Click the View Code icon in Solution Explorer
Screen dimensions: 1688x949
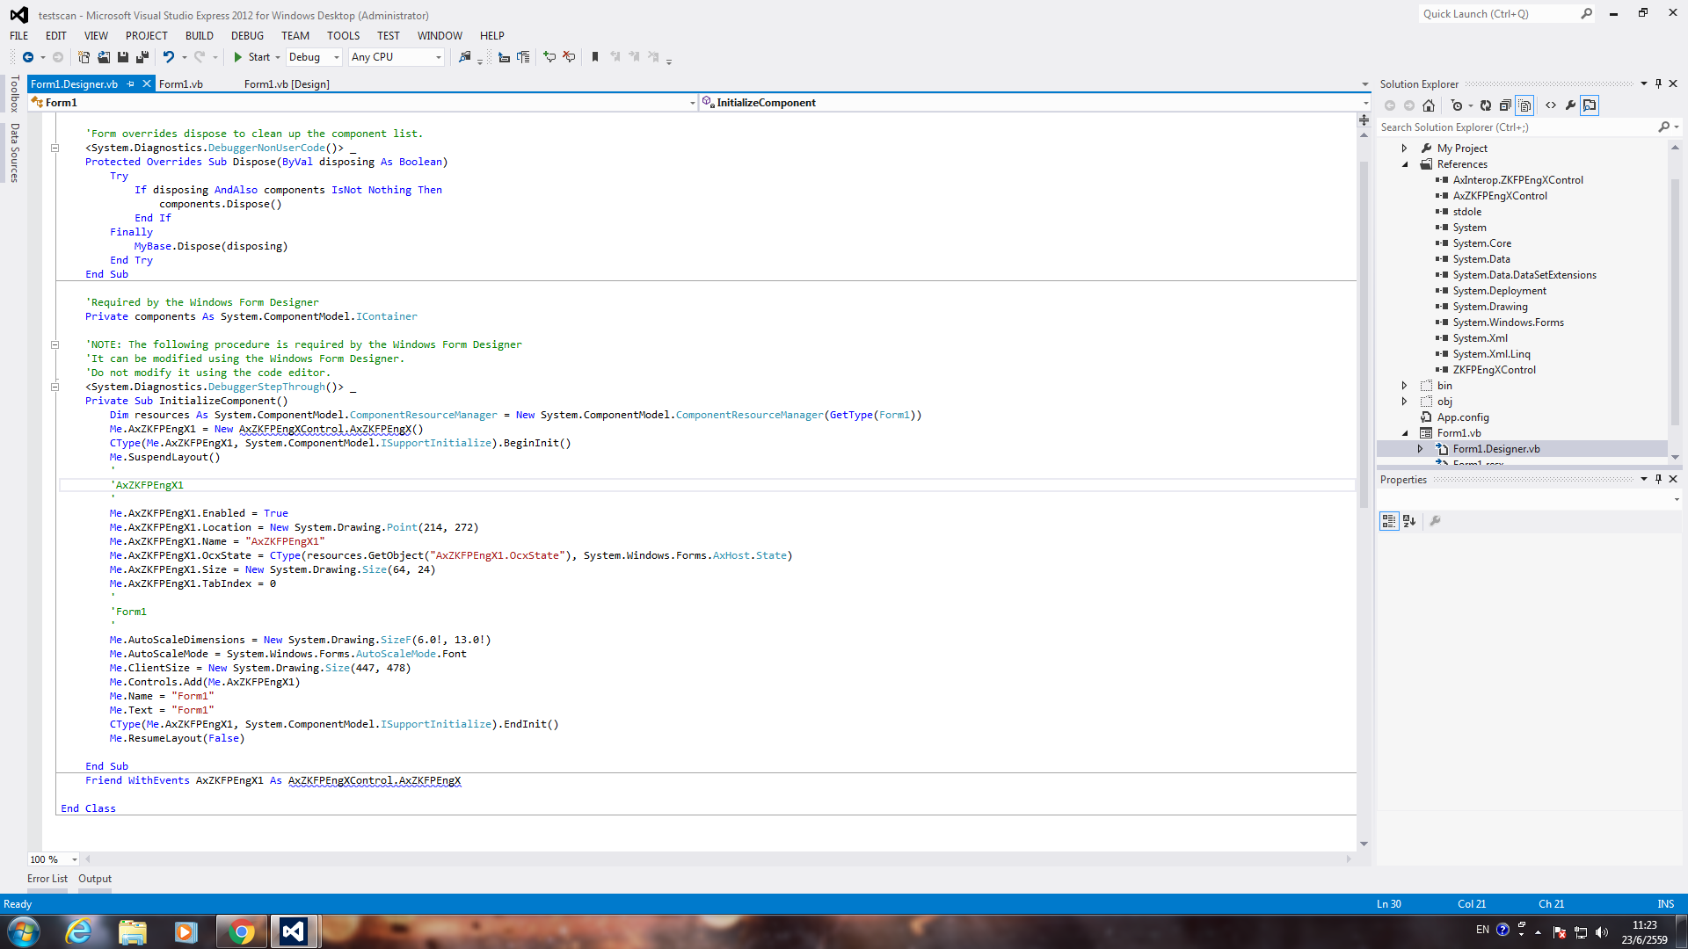[x=1551, y=105]
